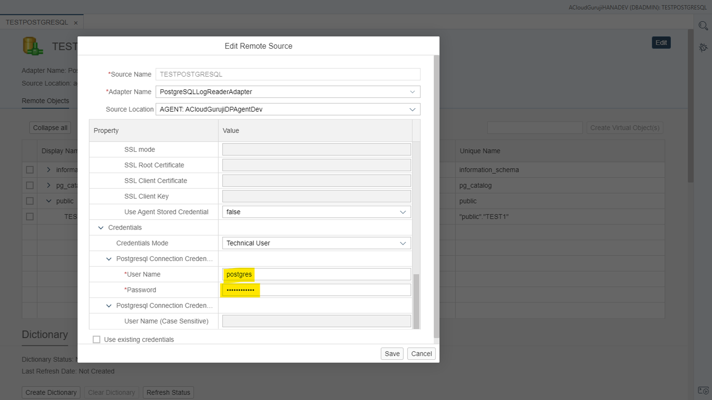Click the search magnifier icon in right sidebar
712x400 pixels.
point(703,26)
